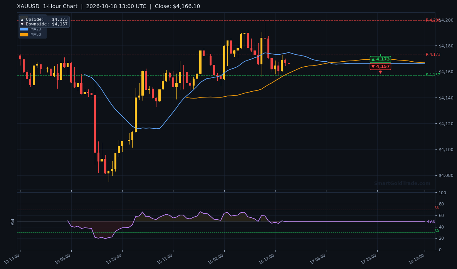Click the $4,160 price axis label

[x=446, y=72]
